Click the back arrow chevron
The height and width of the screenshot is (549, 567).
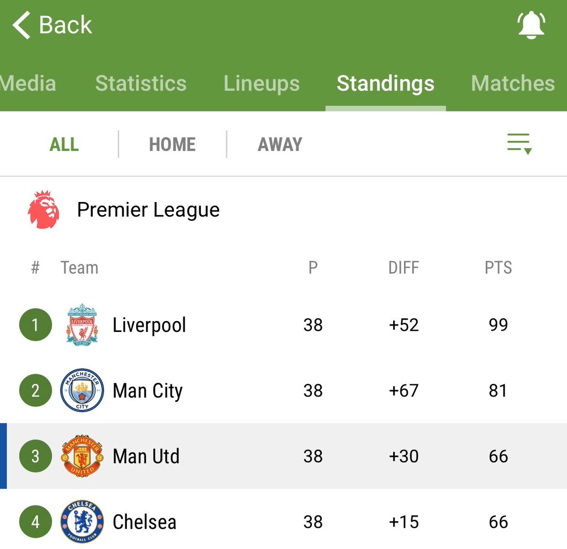click(21, 25)
